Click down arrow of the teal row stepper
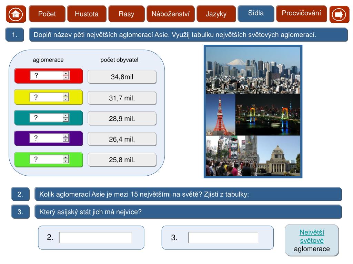 click(66, 120)
